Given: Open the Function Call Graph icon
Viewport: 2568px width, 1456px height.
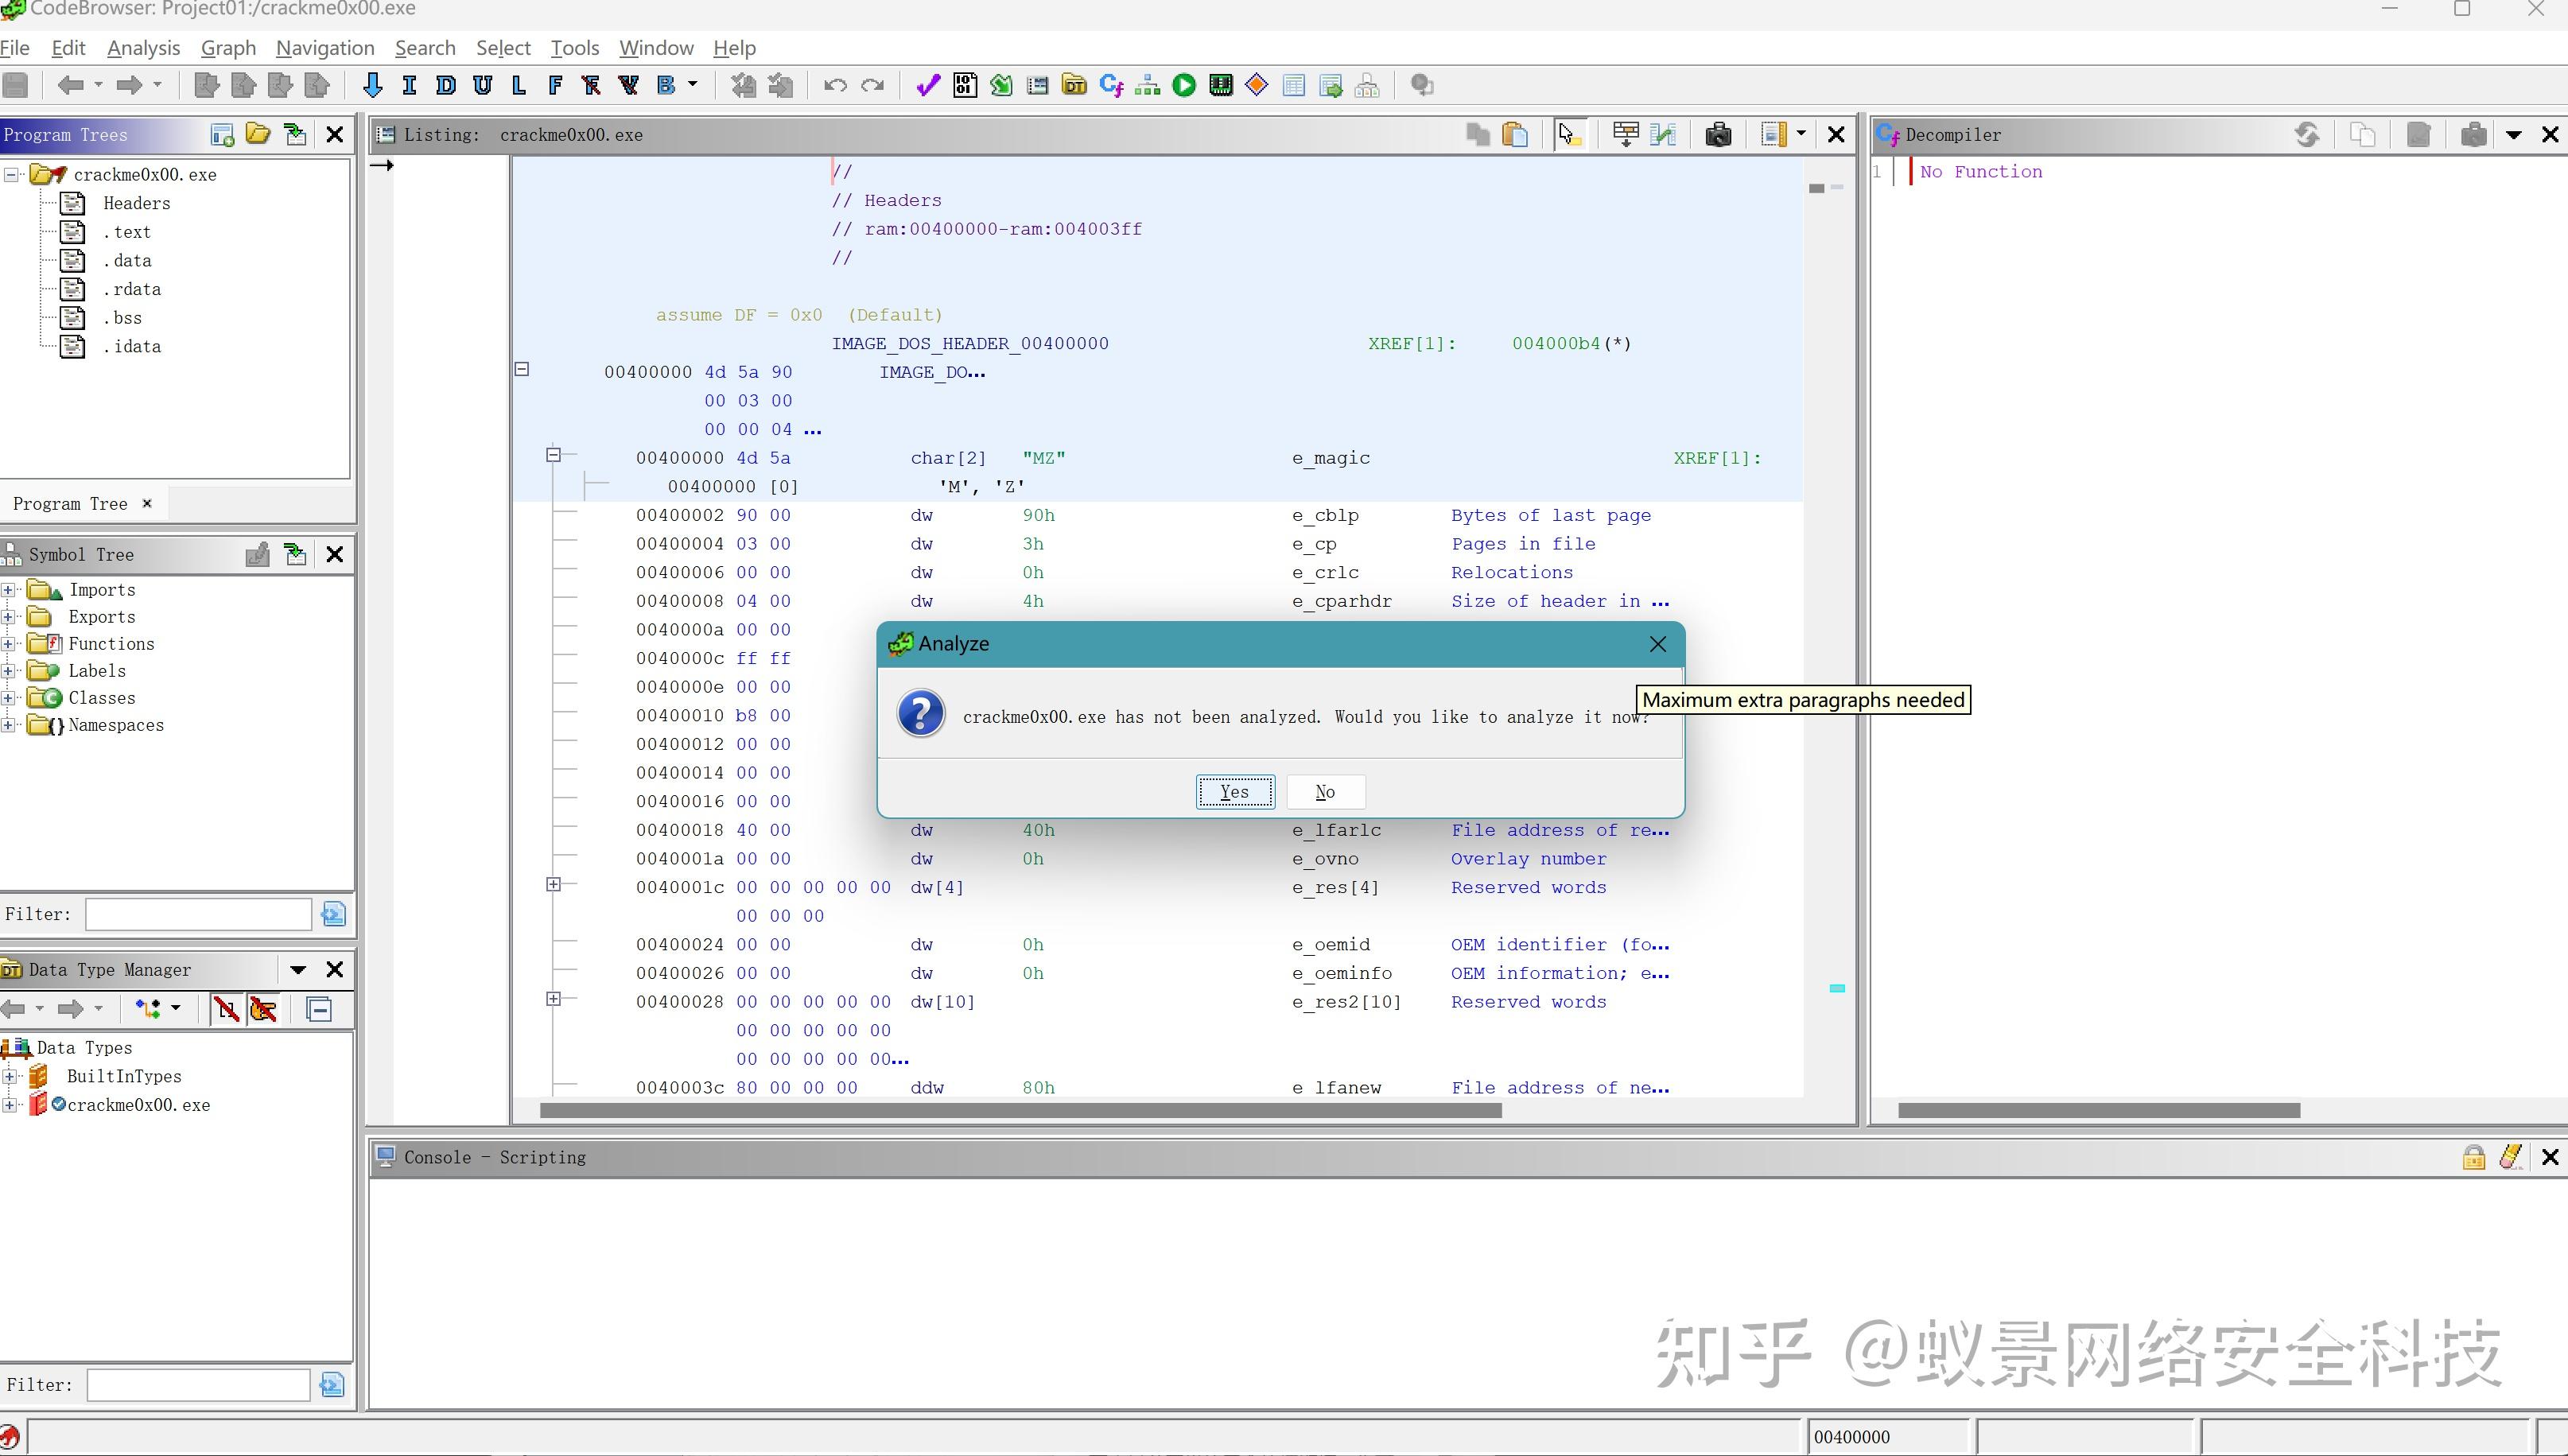Looking at the screenshot, I should 1146,85.
